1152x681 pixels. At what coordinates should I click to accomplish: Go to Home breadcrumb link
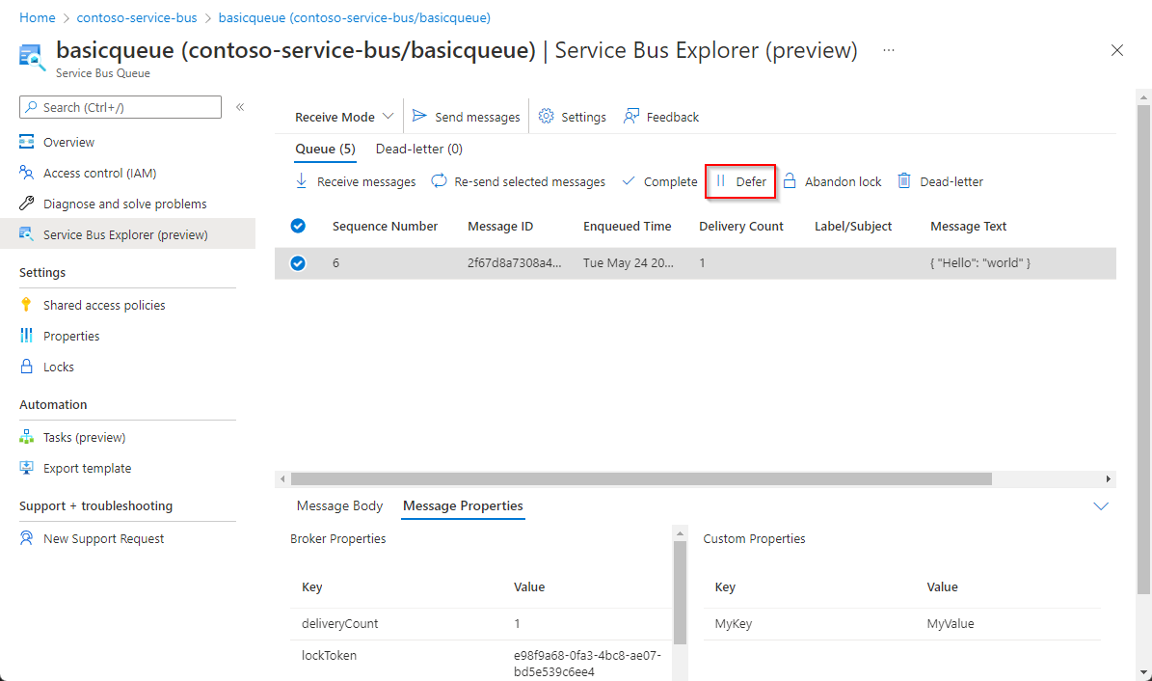click(37, 17)
